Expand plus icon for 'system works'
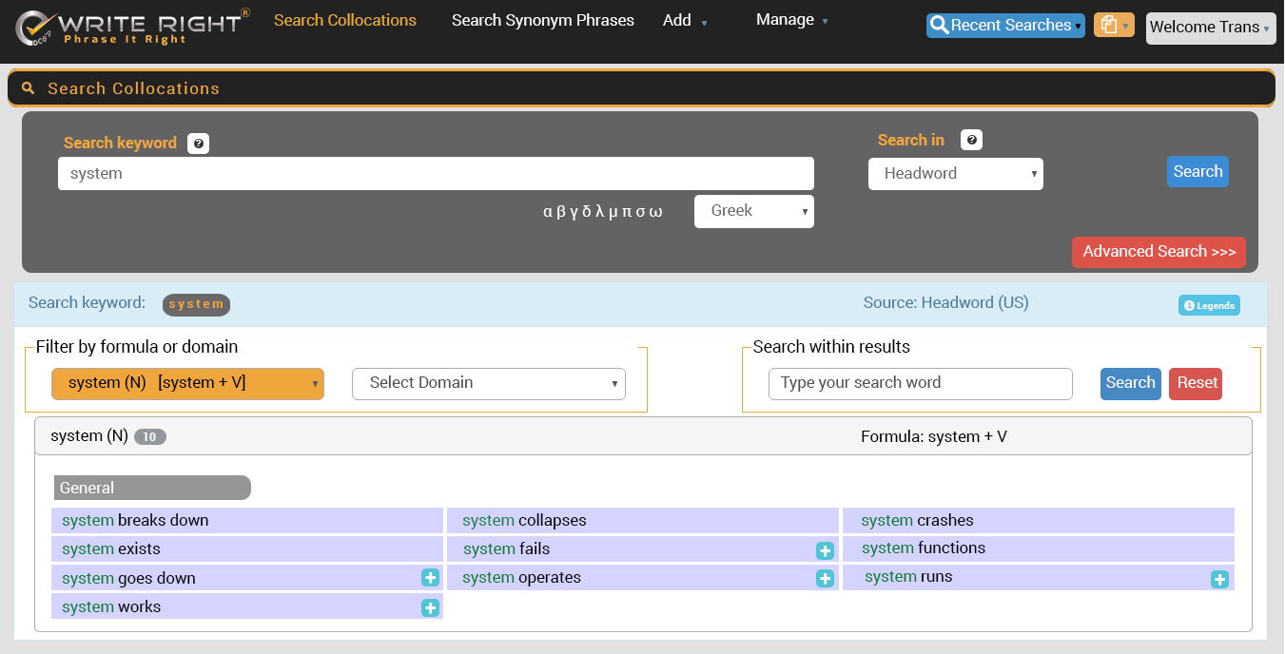 (430, 608)
